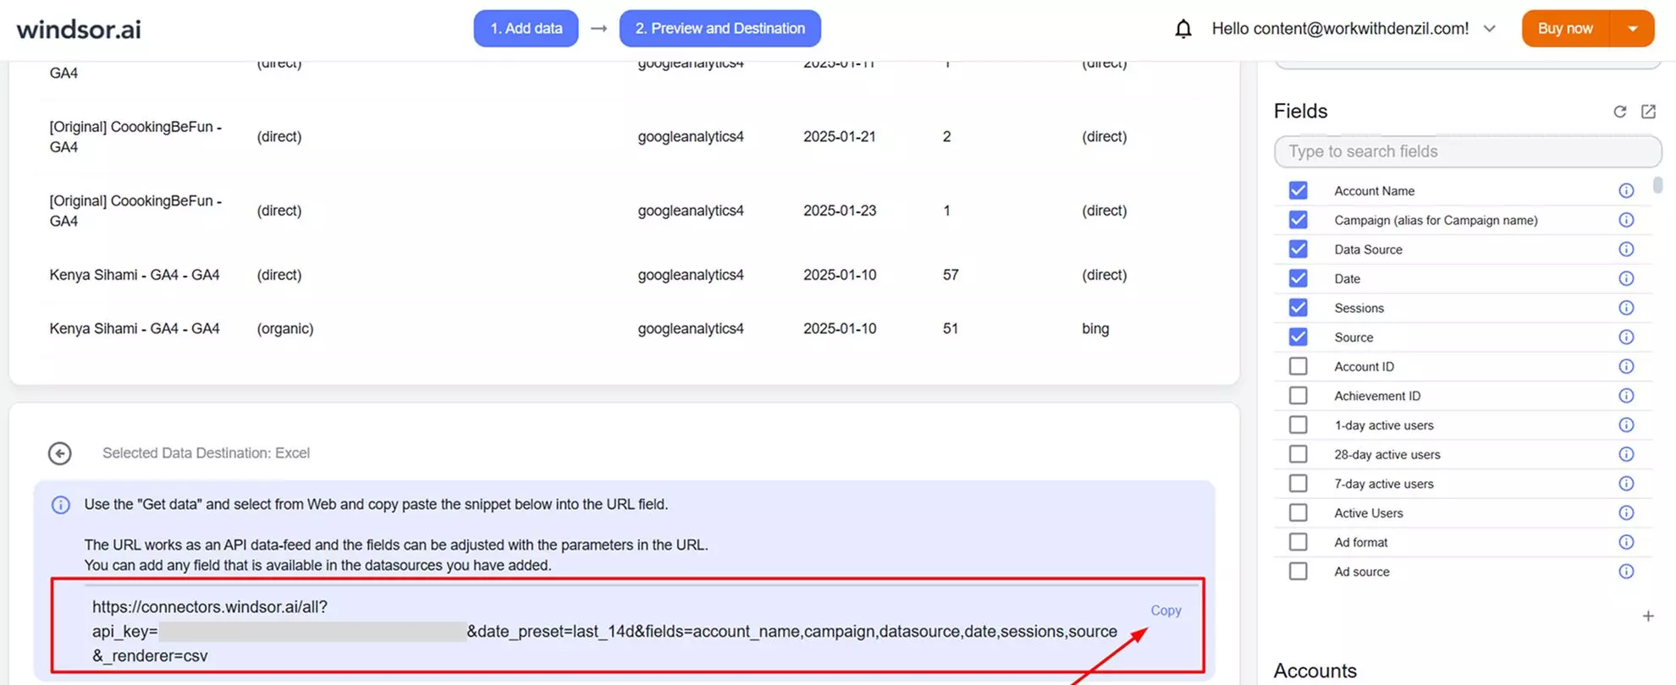
Task: Uncheck the Account Name field
Action: pyautogui.click(x=1298, y=191)
